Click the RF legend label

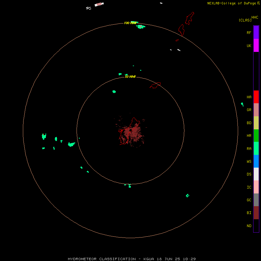[x=249, y=32]
